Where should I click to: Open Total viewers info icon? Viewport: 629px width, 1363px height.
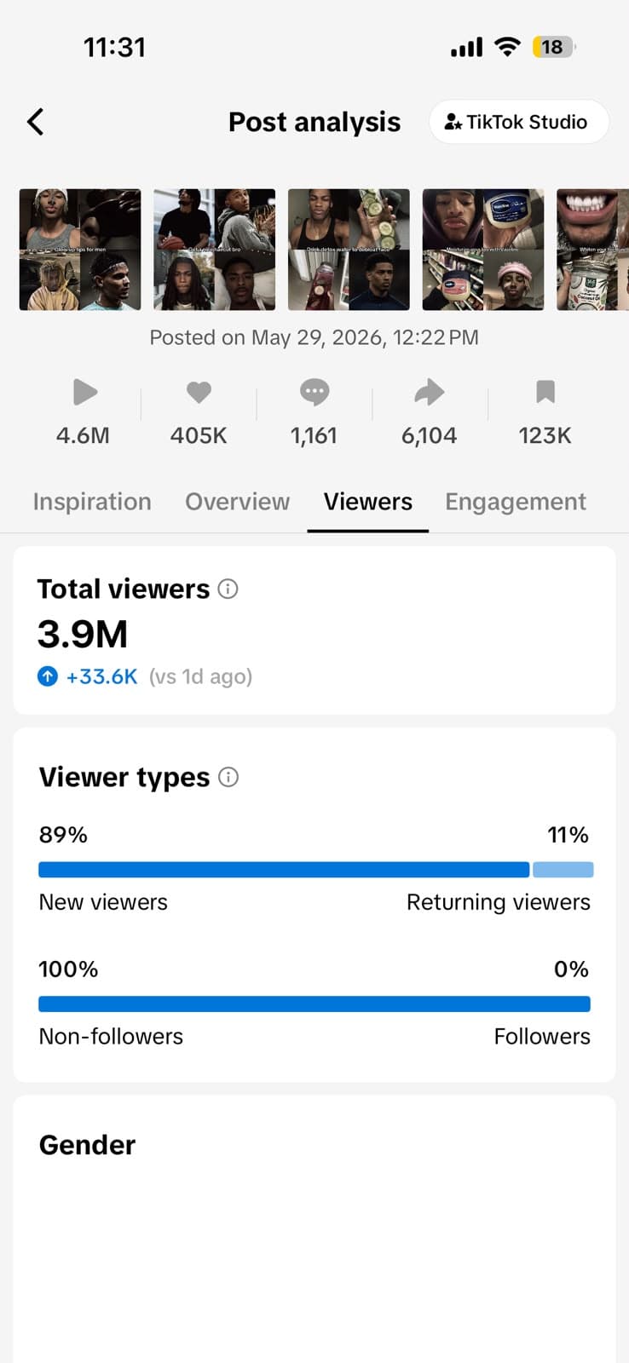click(x=228, y=589)
